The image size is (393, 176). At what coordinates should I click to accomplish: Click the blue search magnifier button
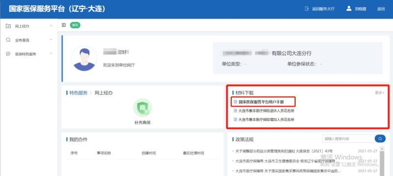click(380, 139)
